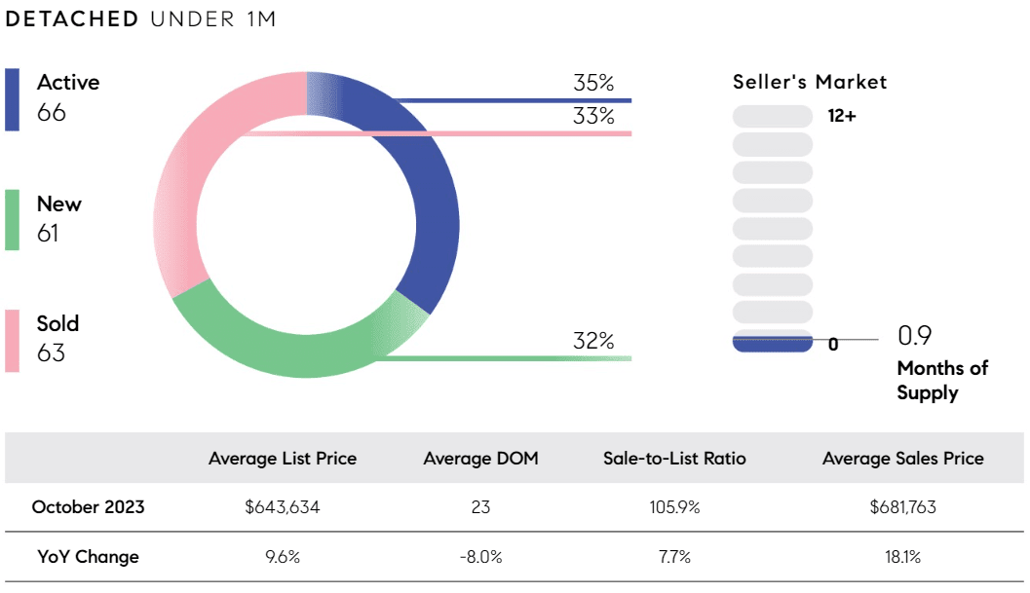Select the October 2023 row label
The height and width of the screenshot is (593, 1030).
88,507
